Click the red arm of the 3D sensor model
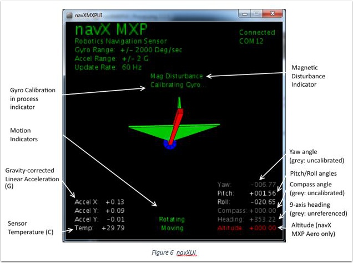 [x=176, y=126]
